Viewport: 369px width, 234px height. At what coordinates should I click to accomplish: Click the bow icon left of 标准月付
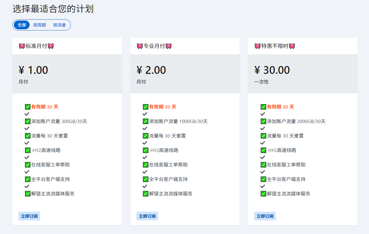click(x=22, y=46)
